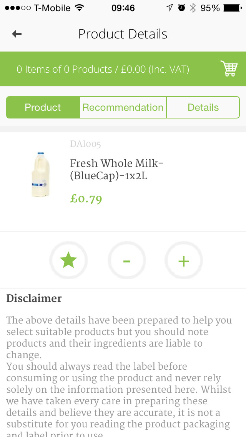This screenshot has height=437, width=246.
Task: Tap the location arrow status icon
Action: 169,8
